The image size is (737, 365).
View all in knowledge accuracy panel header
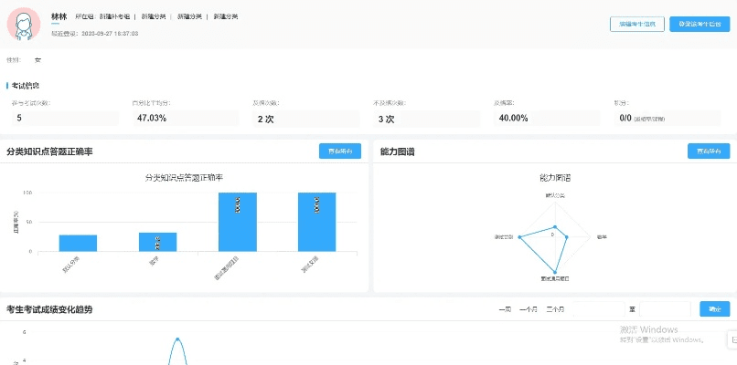click(x=340, y=151)
